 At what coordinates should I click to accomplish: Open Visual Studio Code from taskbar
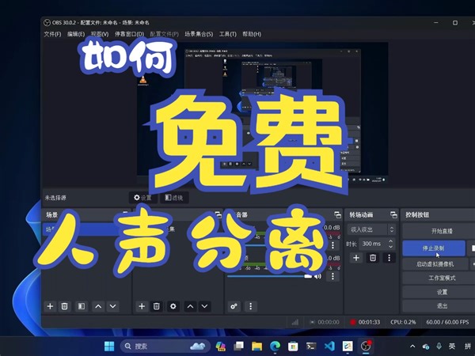pos(329,346)
